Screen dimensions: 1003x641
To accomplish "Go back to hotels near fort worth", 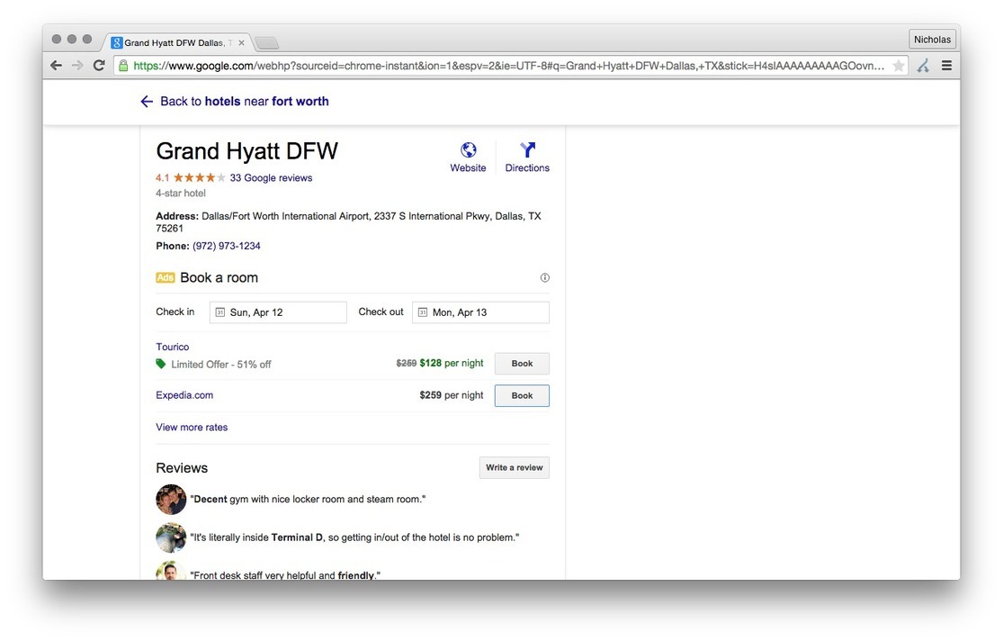I will tap(245, 101).
